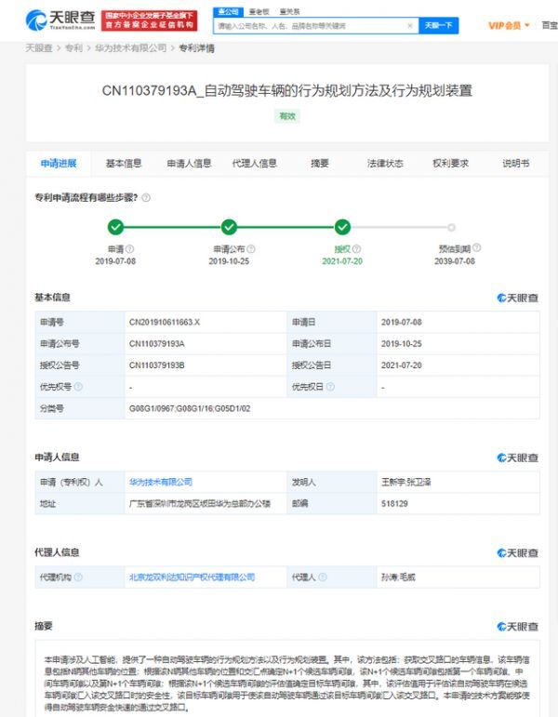
Task: Select the address 广东省深圳市龙岗区坂田华为总部办公楼
Action: 200,503
